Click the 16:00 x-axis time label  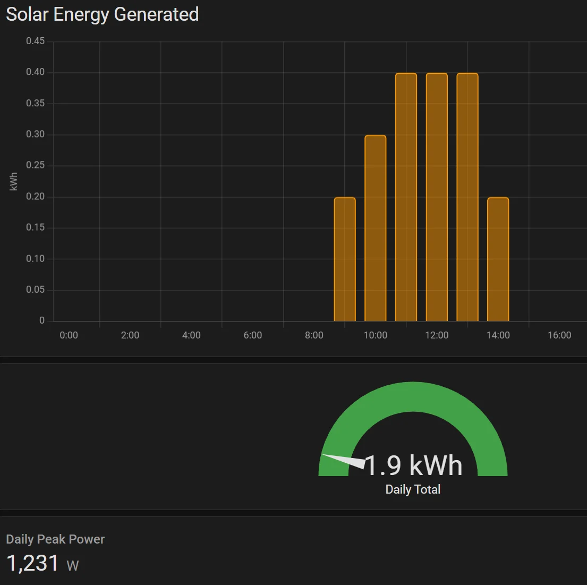559,335
